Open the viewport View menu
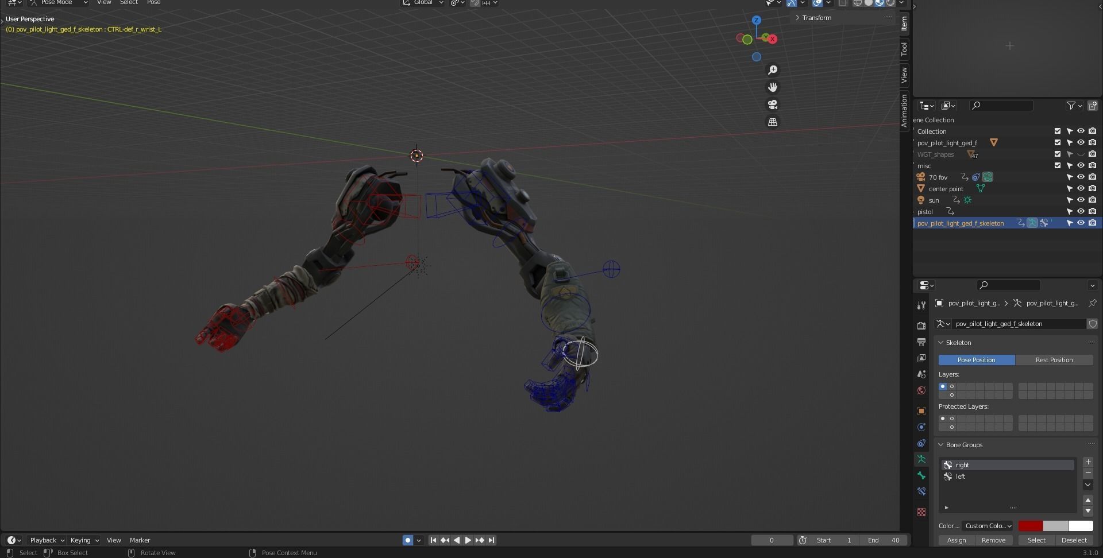This screenshot has height=558, width=1103. coord(104,3)
